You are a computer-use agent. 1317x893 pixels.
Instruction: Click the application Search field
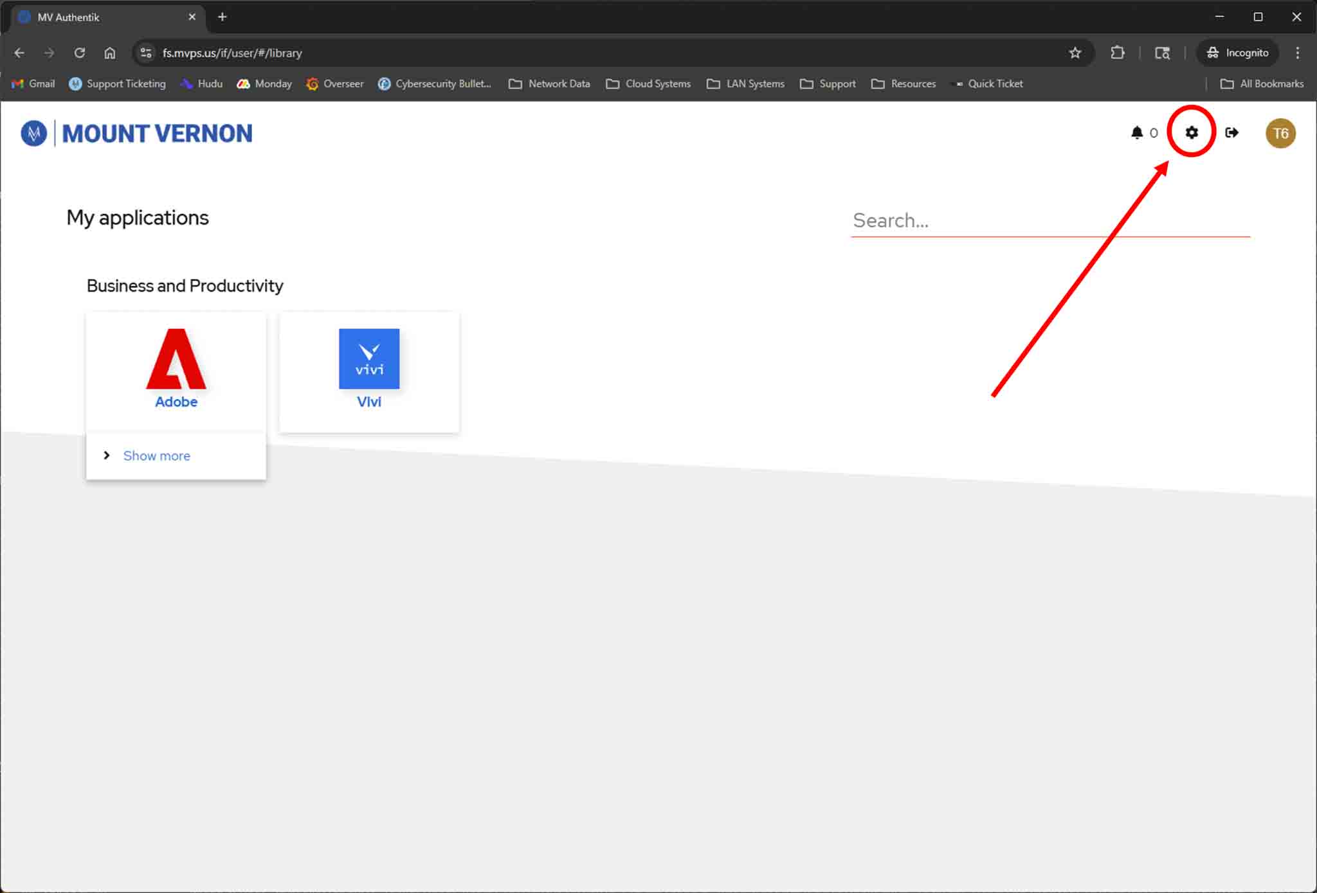coord(1049,220)
